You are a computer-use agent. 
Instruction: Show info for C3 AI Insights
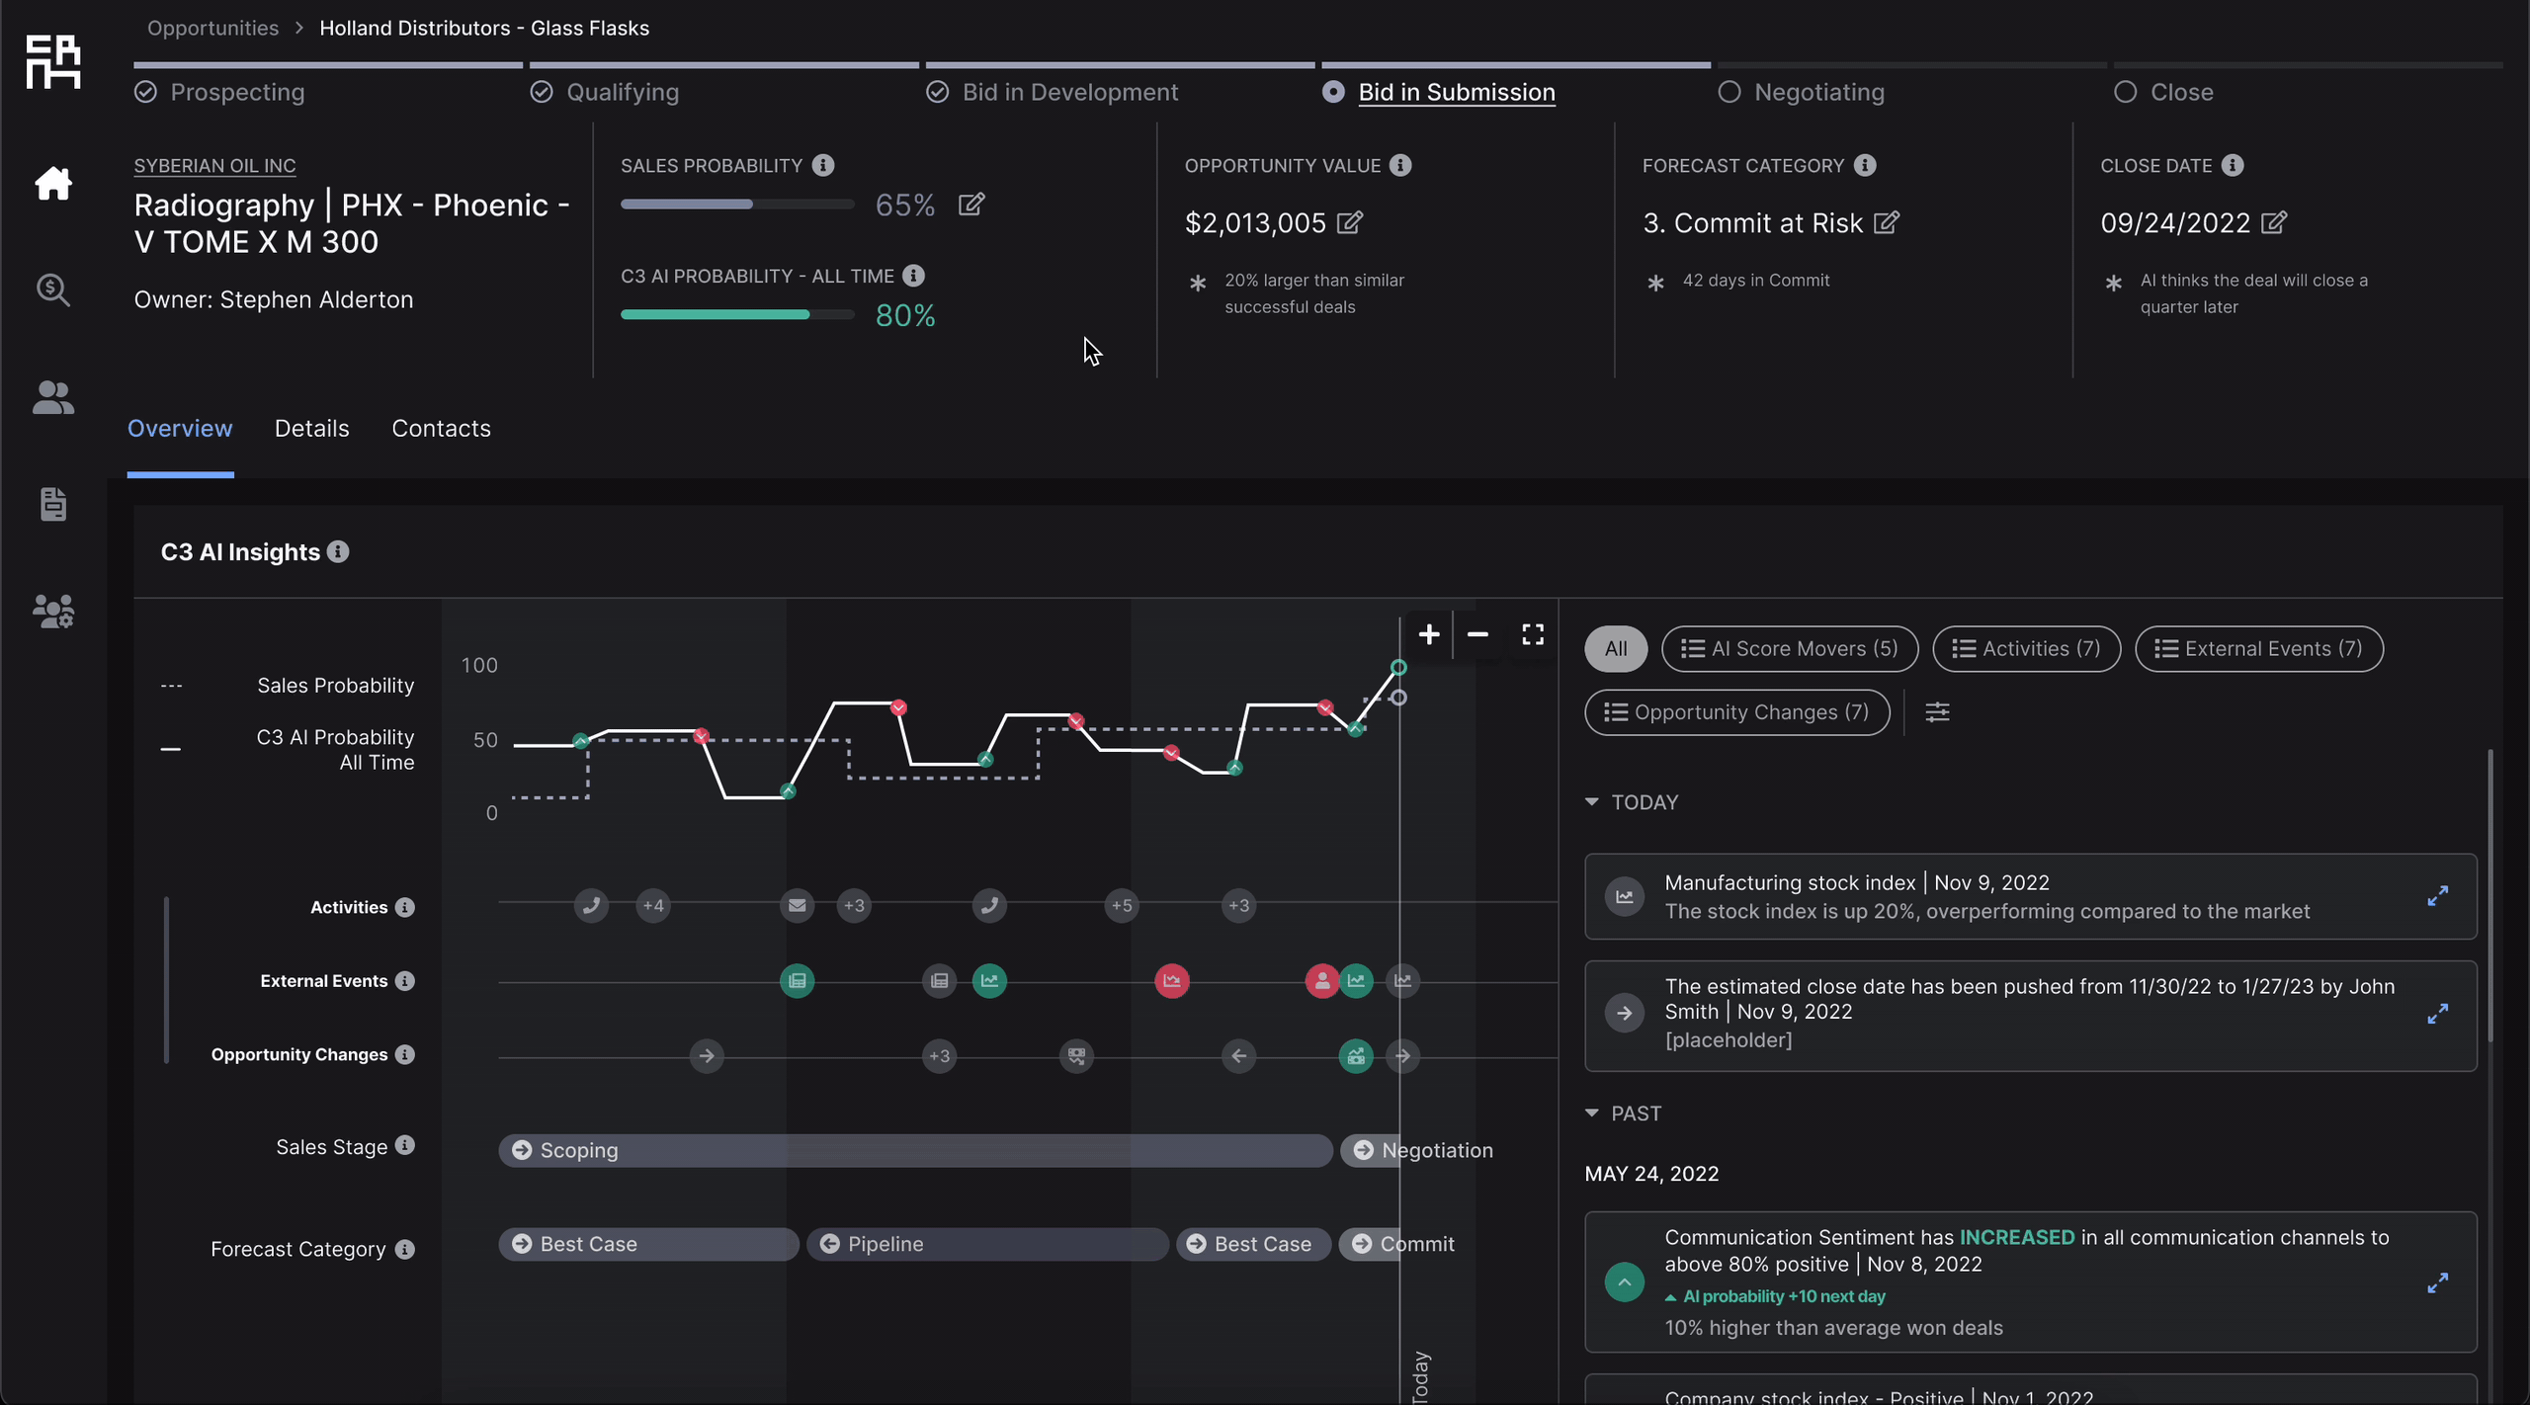[x=338, y=551]
